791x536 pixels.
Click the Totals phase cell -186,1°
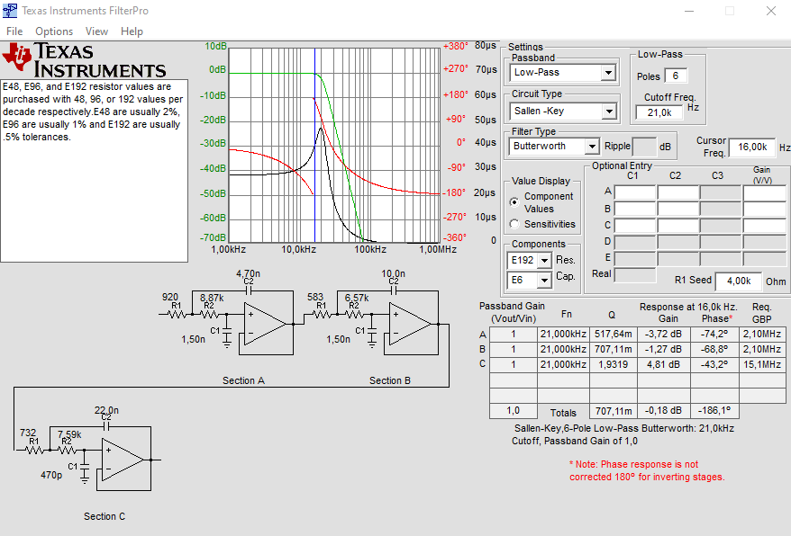714,411
